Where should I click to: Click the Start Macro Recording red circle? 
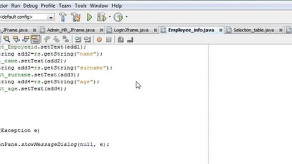point(99,40)
